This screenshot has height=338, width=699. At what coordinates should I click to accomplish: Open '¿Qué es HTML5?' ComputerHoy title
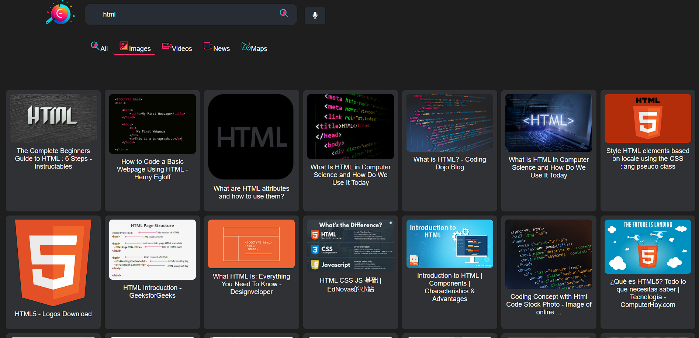pos(648,293)
